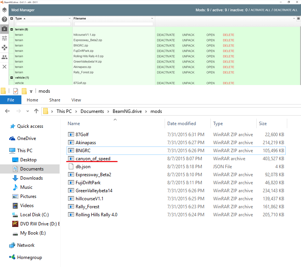301x267 pixels.
Task: Open the layers icon in BeamNG sidebar
Action: [x=5, y=10]
